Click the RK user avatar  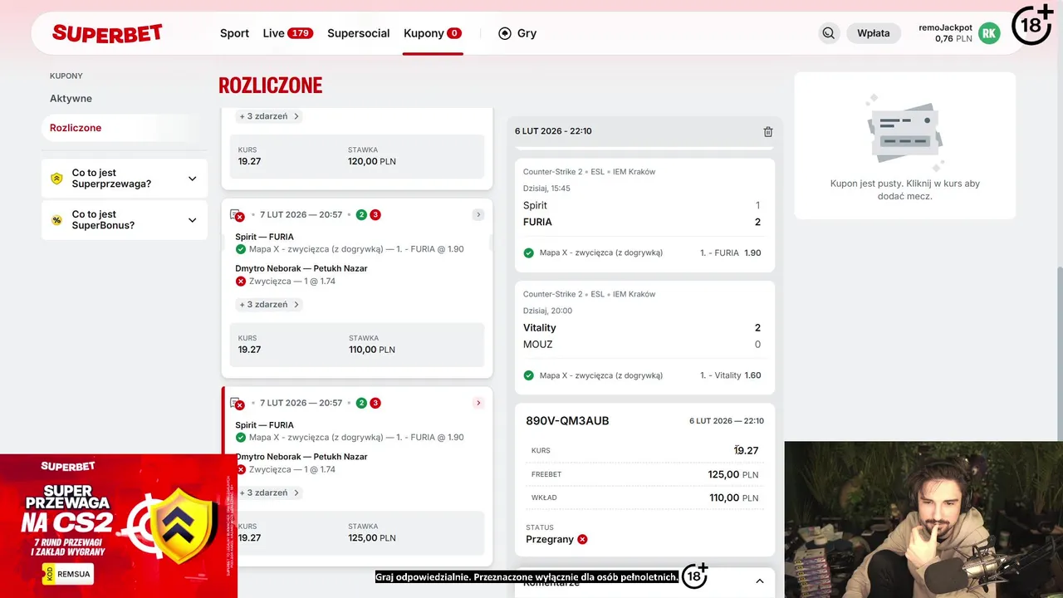pyautogui.click(x=988, y=33)
